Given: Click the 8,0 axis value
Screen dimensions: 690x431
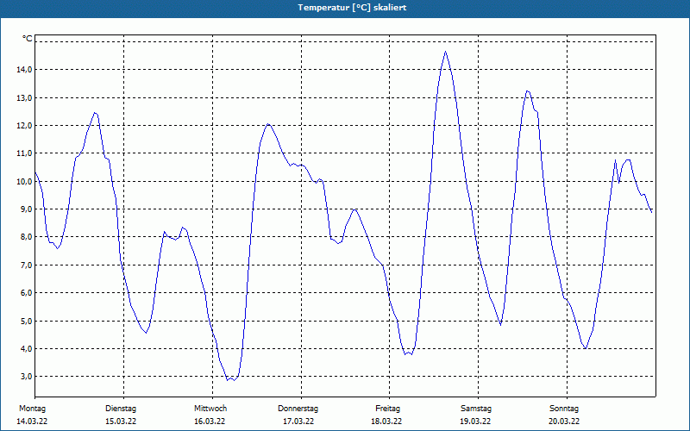Looking at the screenshot, I should (26, 236).
